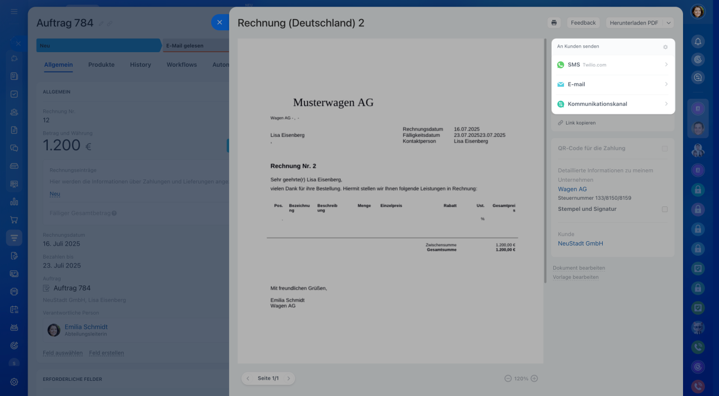719x396 pixels.
Task: Zoom in on the document preview
Action: click(534, 379)
